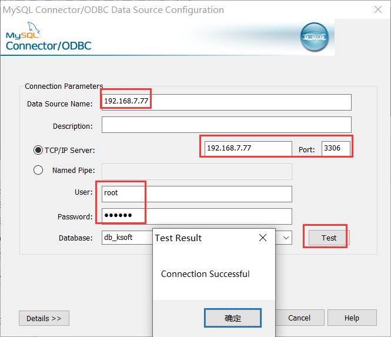
Task: Click into the empty Description field
Action: (226, 125)
